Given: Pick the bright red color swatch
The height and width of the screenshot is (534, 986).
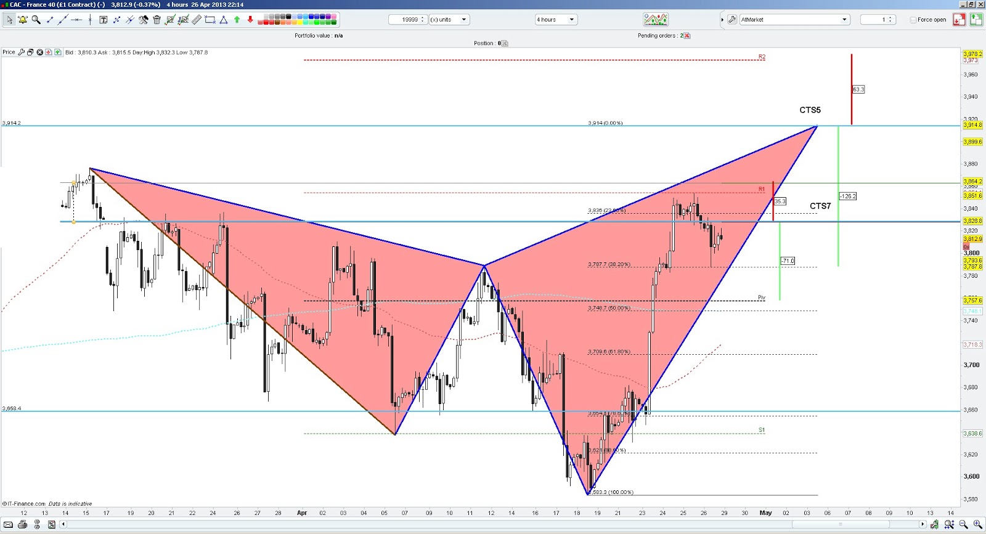Looking at the screenshot, I should pyautogui.click(x=266, y=23).
